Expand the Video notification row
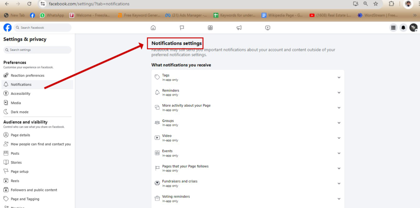 coord(248,138)
